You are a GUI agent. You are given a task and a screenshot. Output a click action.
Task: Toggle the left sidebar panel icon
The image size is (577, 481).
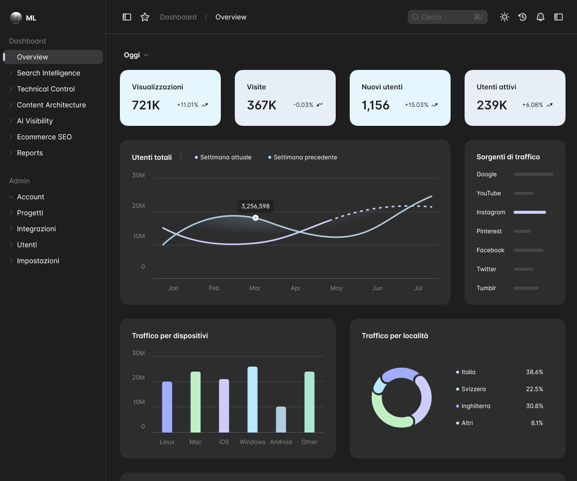pyautogui.click(x=127, y=17)
